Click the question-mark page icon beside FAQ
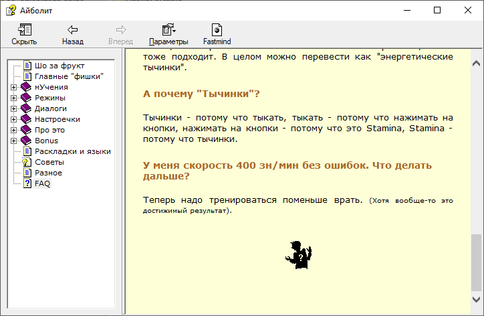Image resolution: width=484 pixels, height=316 pixels. tap(27, 183)
